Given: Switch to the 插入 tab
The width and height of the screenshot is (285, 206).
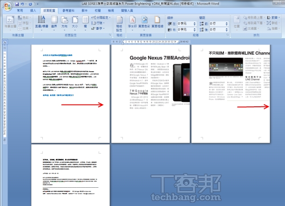Looking at the screenshot, I should [x=33, y=10].
